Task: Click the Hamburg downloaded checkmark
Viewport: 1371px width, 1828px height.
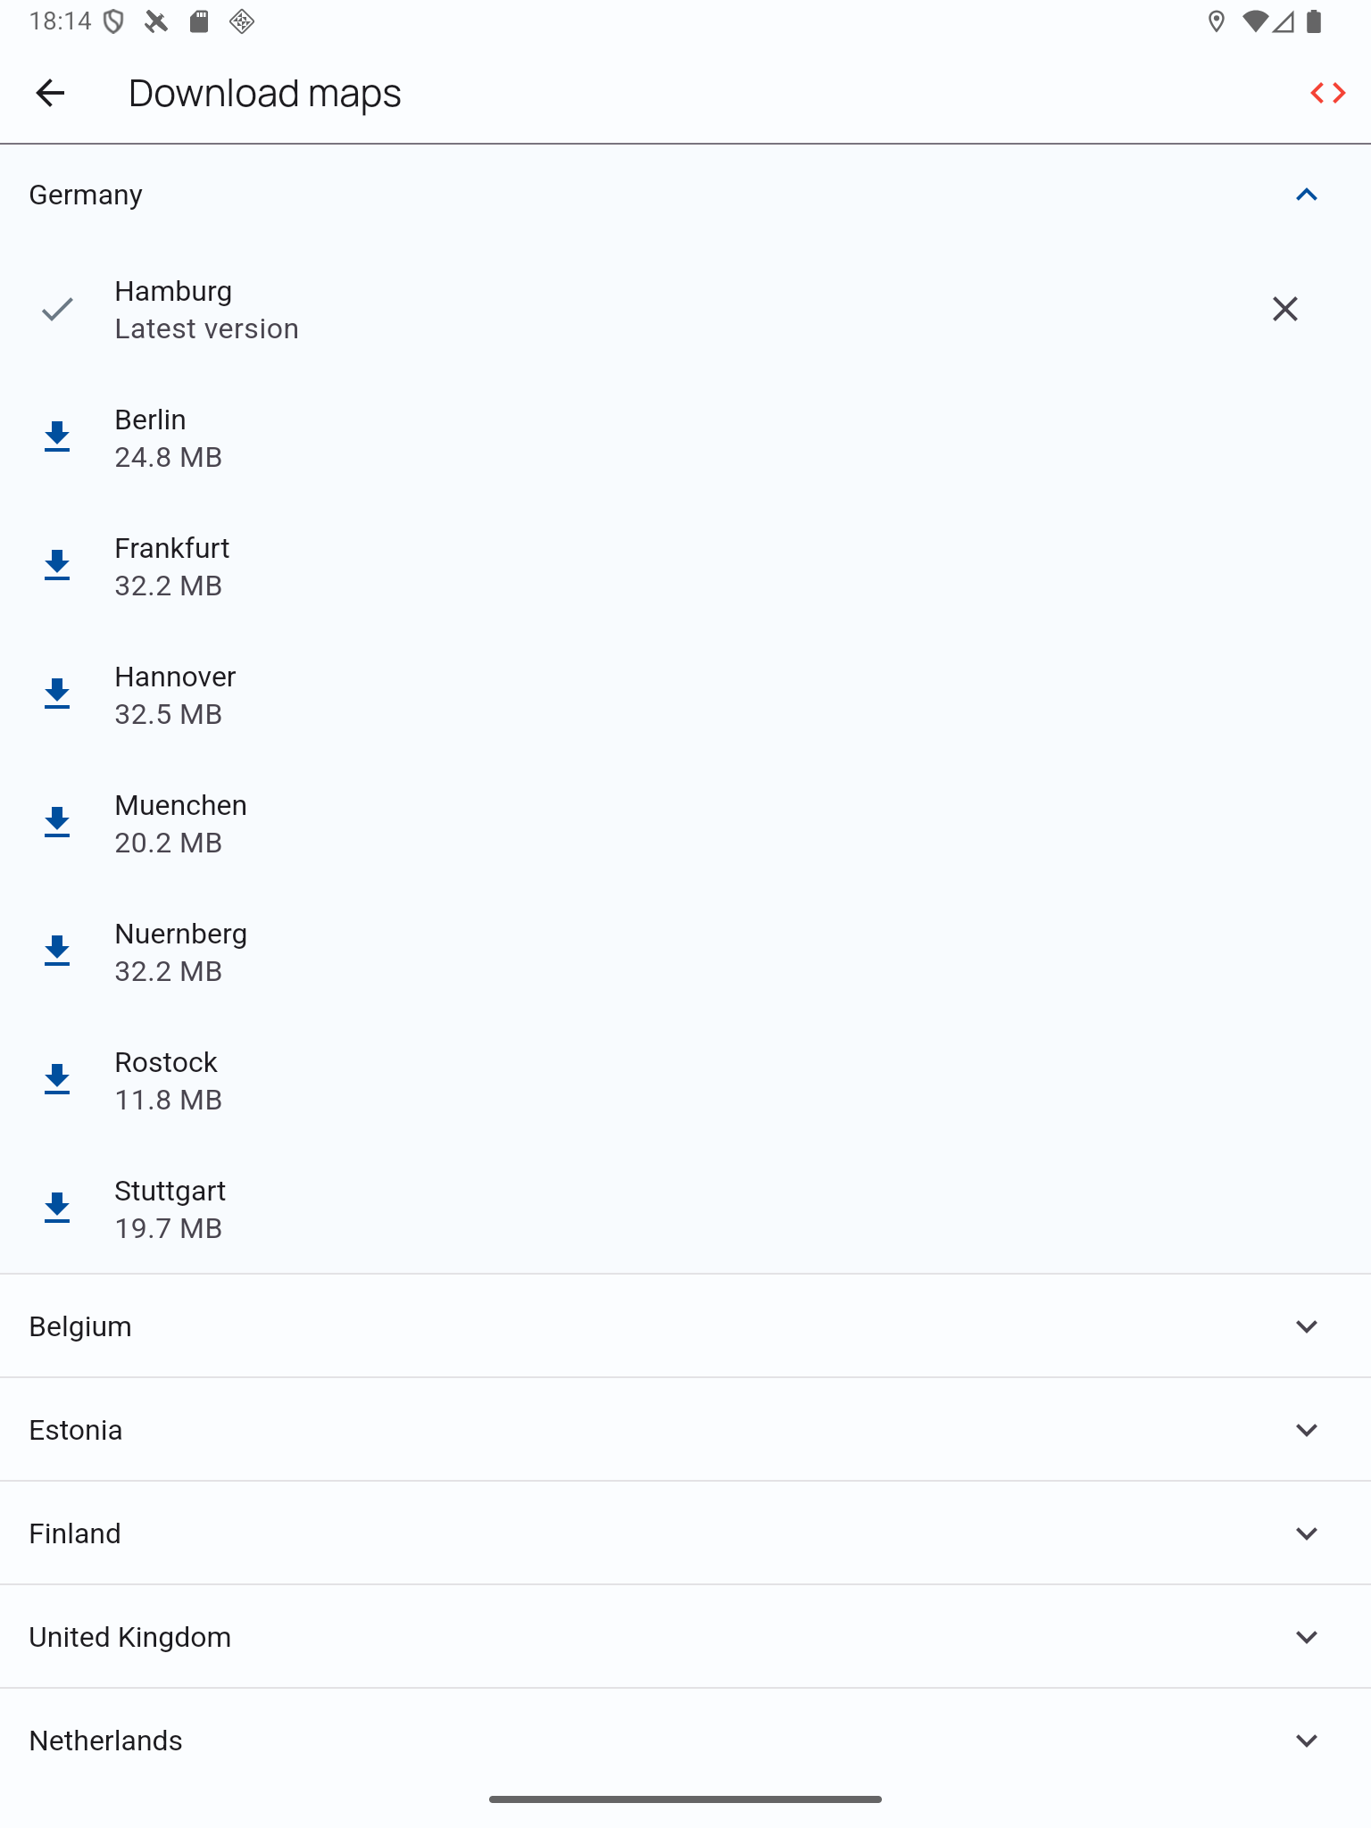Action: click(57, 310)
